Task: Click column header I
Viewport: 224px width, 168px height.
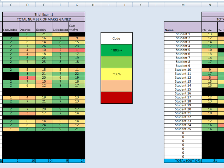Action: [109, 5]
